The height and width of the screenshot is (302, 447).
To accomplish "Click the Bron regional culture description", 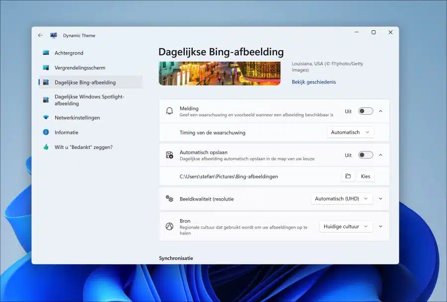I will pos(243,230).
